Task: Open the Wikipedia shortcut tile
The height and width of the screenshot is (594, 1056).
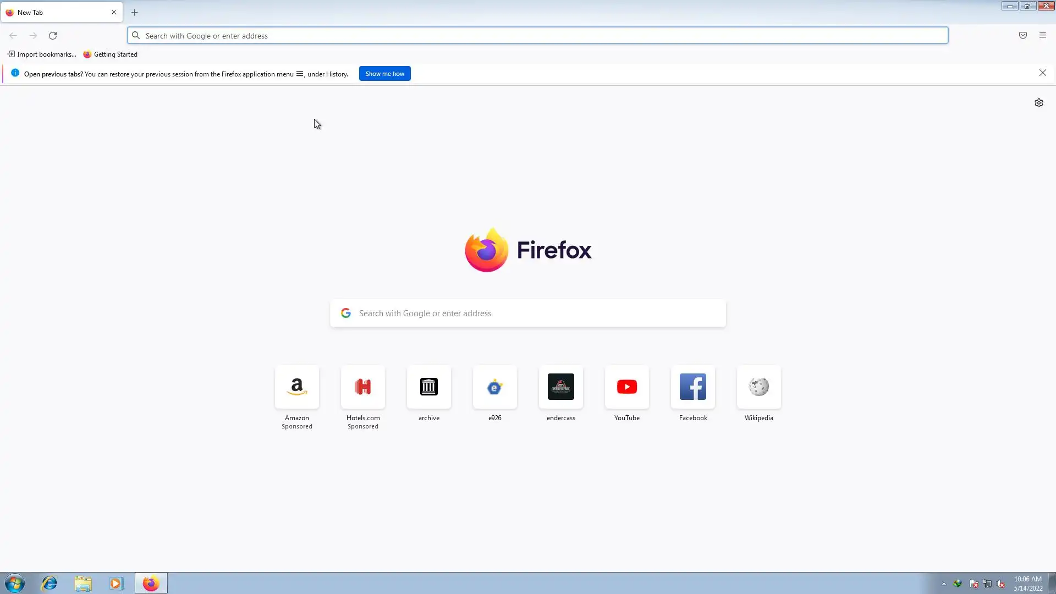Action: coord(758,387)
